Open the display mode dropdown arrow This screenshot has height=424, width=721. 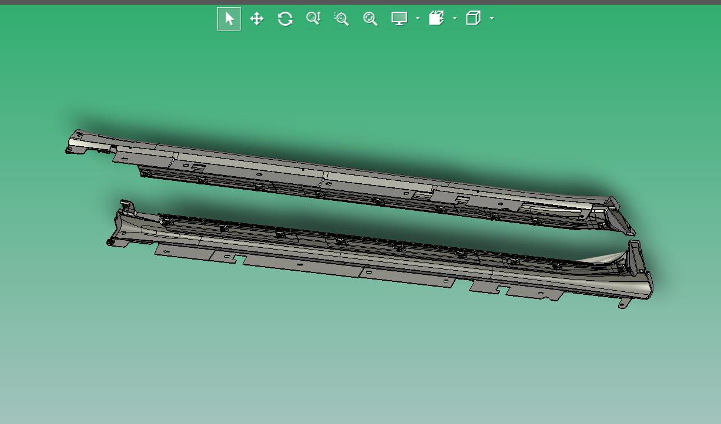pos(418,19)
